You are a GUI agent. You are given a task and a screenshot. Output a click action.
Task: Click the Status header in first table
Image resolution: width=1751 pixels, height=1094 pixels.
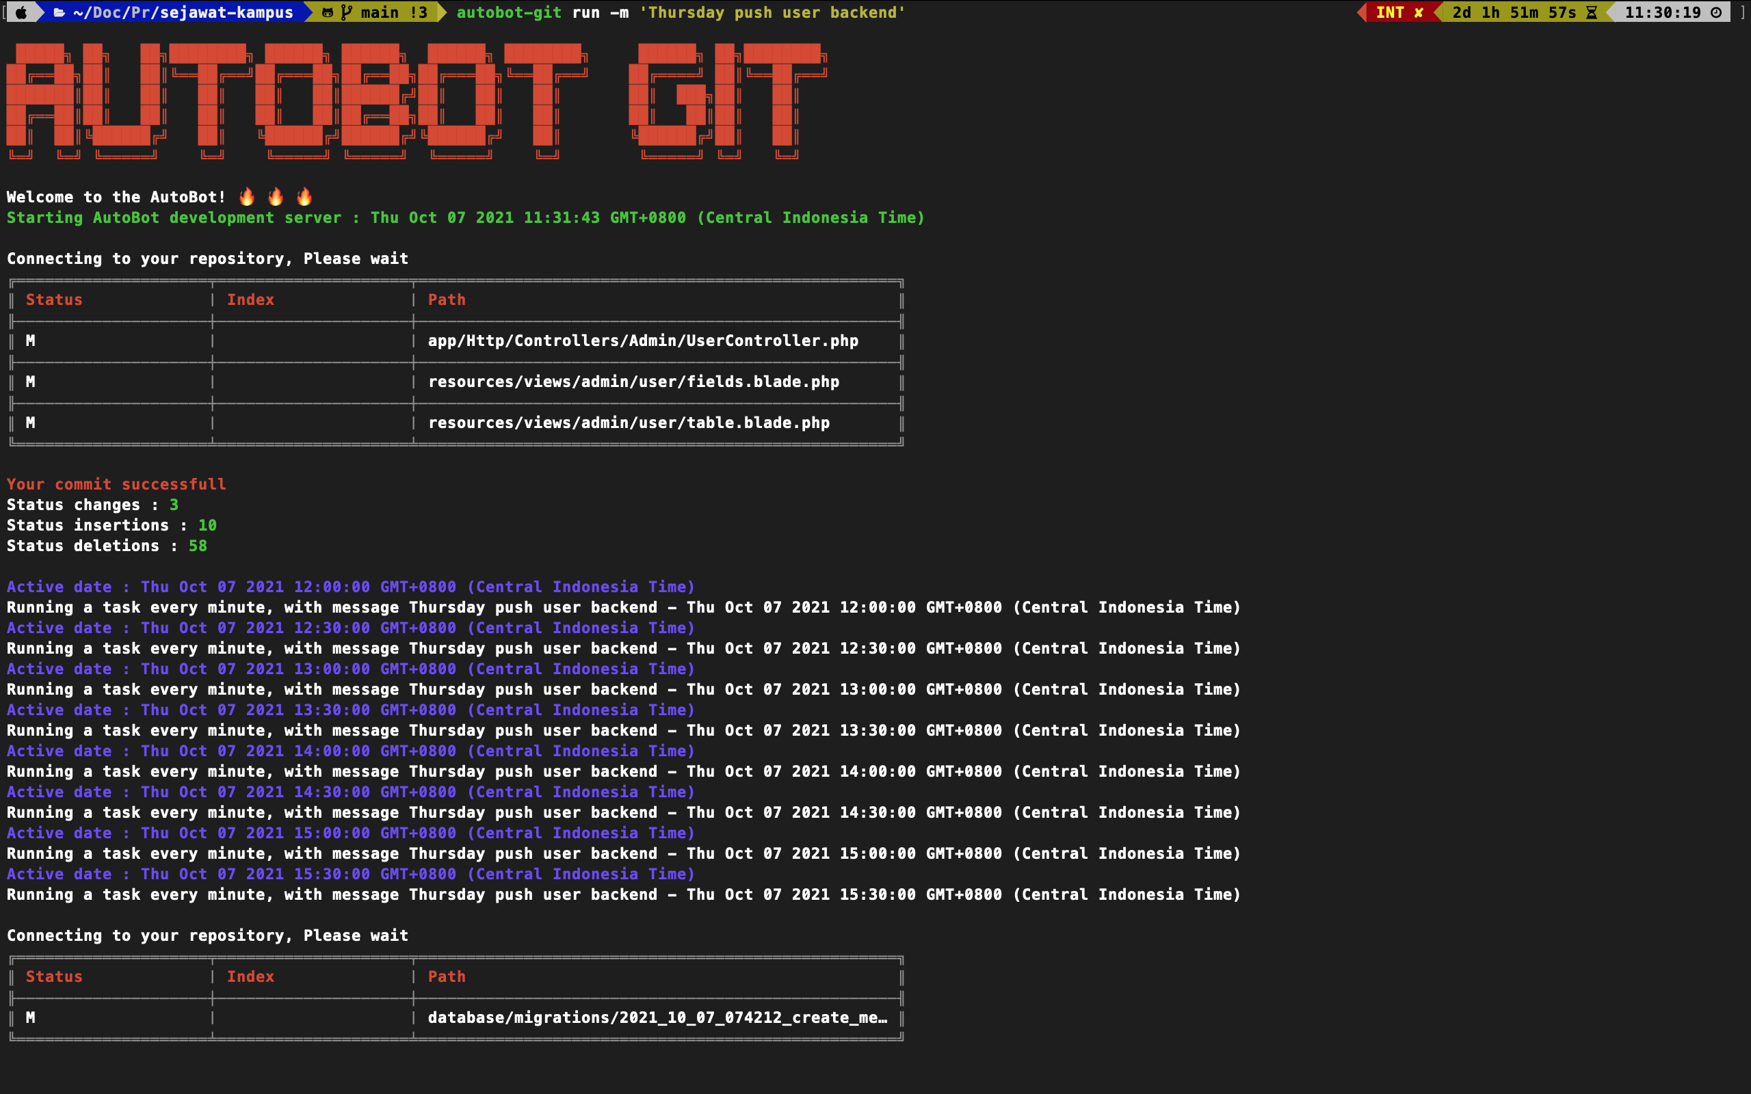click(x=54, y=299)
